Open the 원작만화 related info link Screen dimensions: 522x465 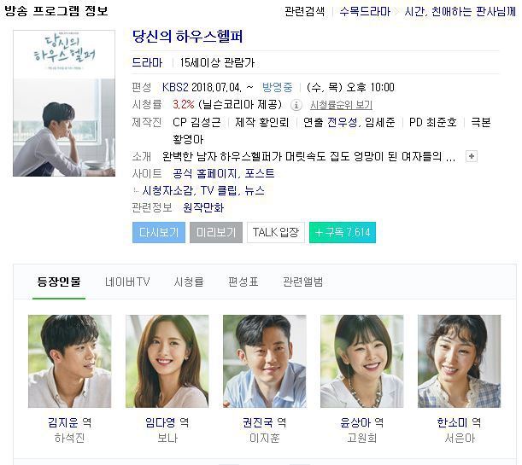click(203, 207)
